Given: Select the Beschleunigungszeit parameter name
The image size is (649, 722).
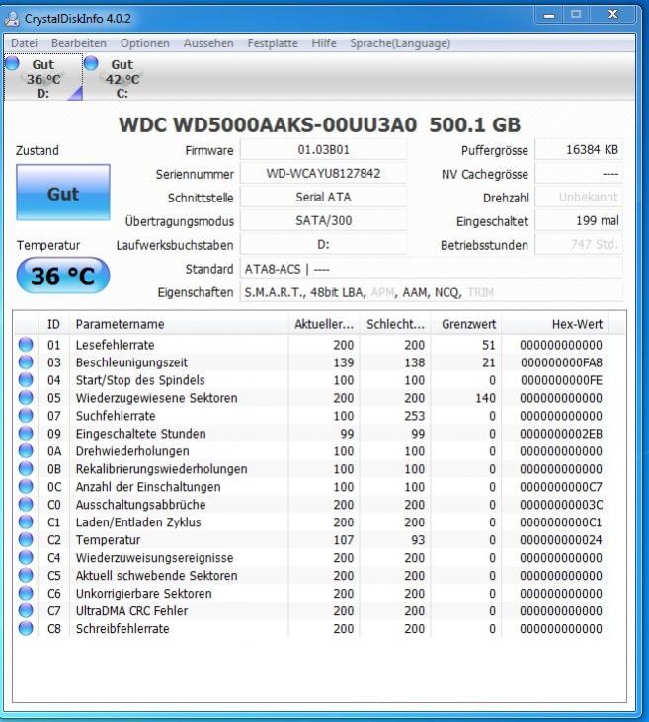Looking at the screenshot, I should tap(131, 362).
